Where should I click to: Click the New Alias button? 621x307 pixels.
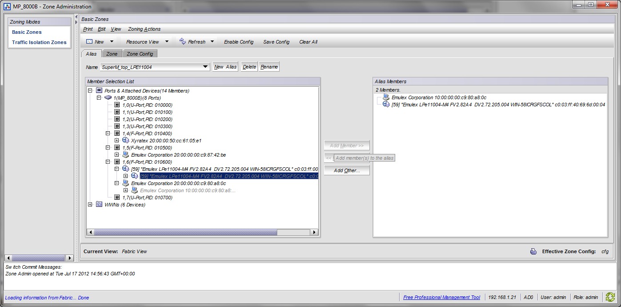(225, 66)
